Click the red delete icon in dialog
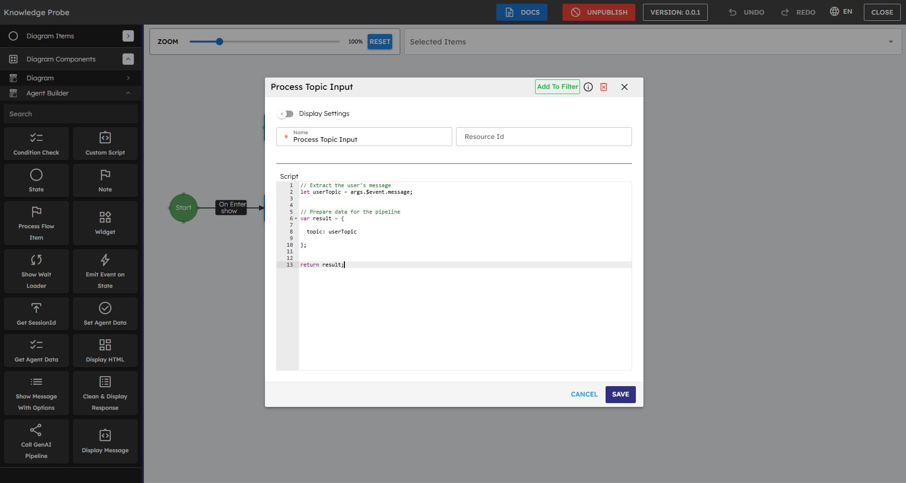The width and height of the screenshot is (906, 483). pyautogui.click(x=604, y=87)
